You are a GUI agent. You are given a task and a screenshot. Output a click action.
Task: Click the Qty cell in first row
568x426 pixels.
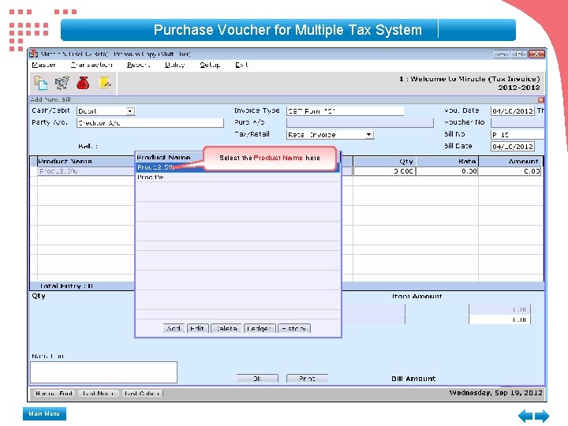pos(384,171)
